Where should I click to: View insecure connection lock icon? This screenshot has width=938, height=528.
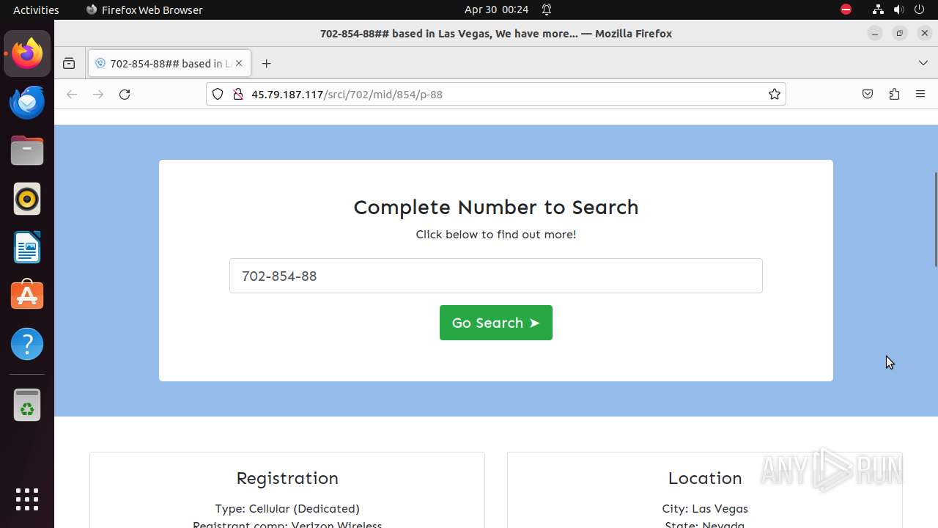237,94
